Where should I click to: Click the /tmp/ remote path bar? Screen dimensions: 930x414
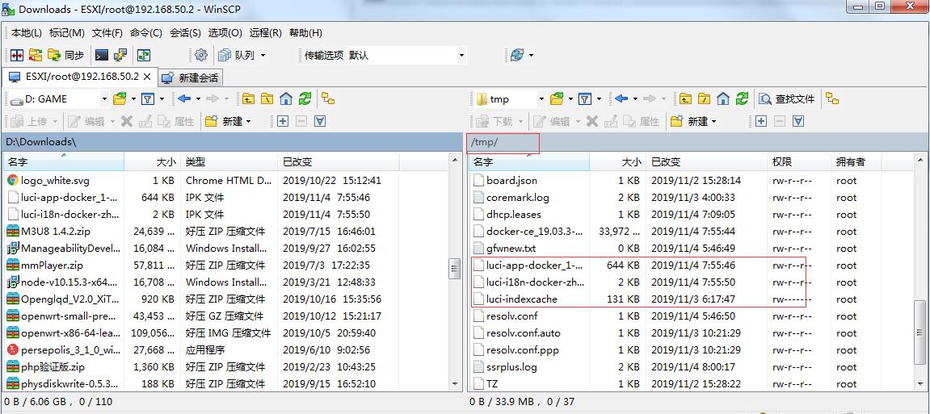[696, 143]
